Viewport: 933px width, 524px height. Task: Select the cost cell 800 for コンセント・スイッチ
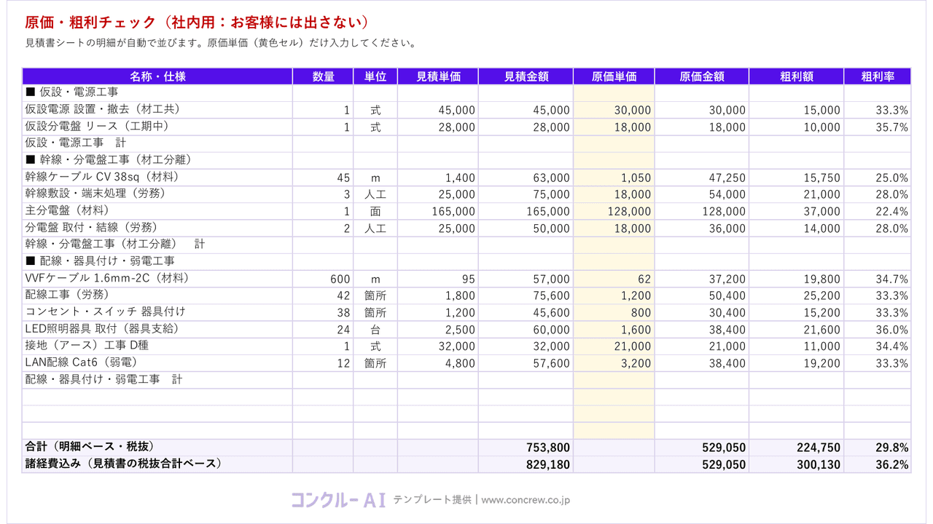tap(614, 313)
